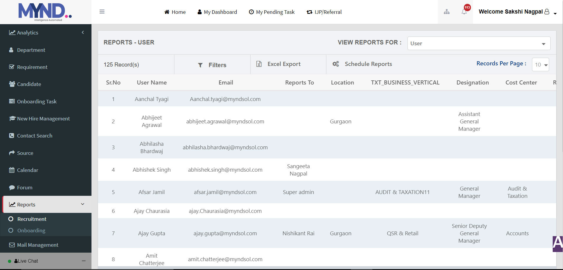The width and height of the screenshot is (563, 270).
Task: Click the 125 Record(s) label
Action: point(121,64)
